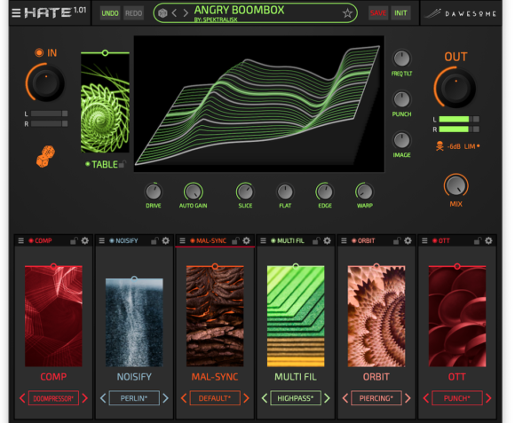The height and width of the screenshot is (423, 515).
Task: Open the hamburger menu beside HATE logo
Action: click(16, 13)
